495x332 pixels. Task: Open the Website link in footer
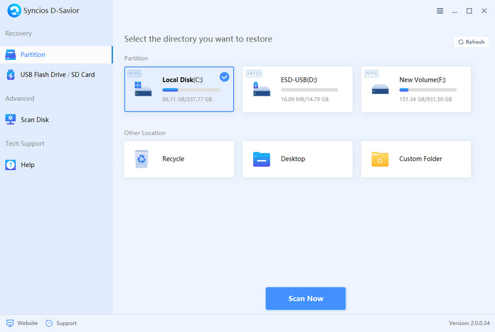(x=22, y=323)
